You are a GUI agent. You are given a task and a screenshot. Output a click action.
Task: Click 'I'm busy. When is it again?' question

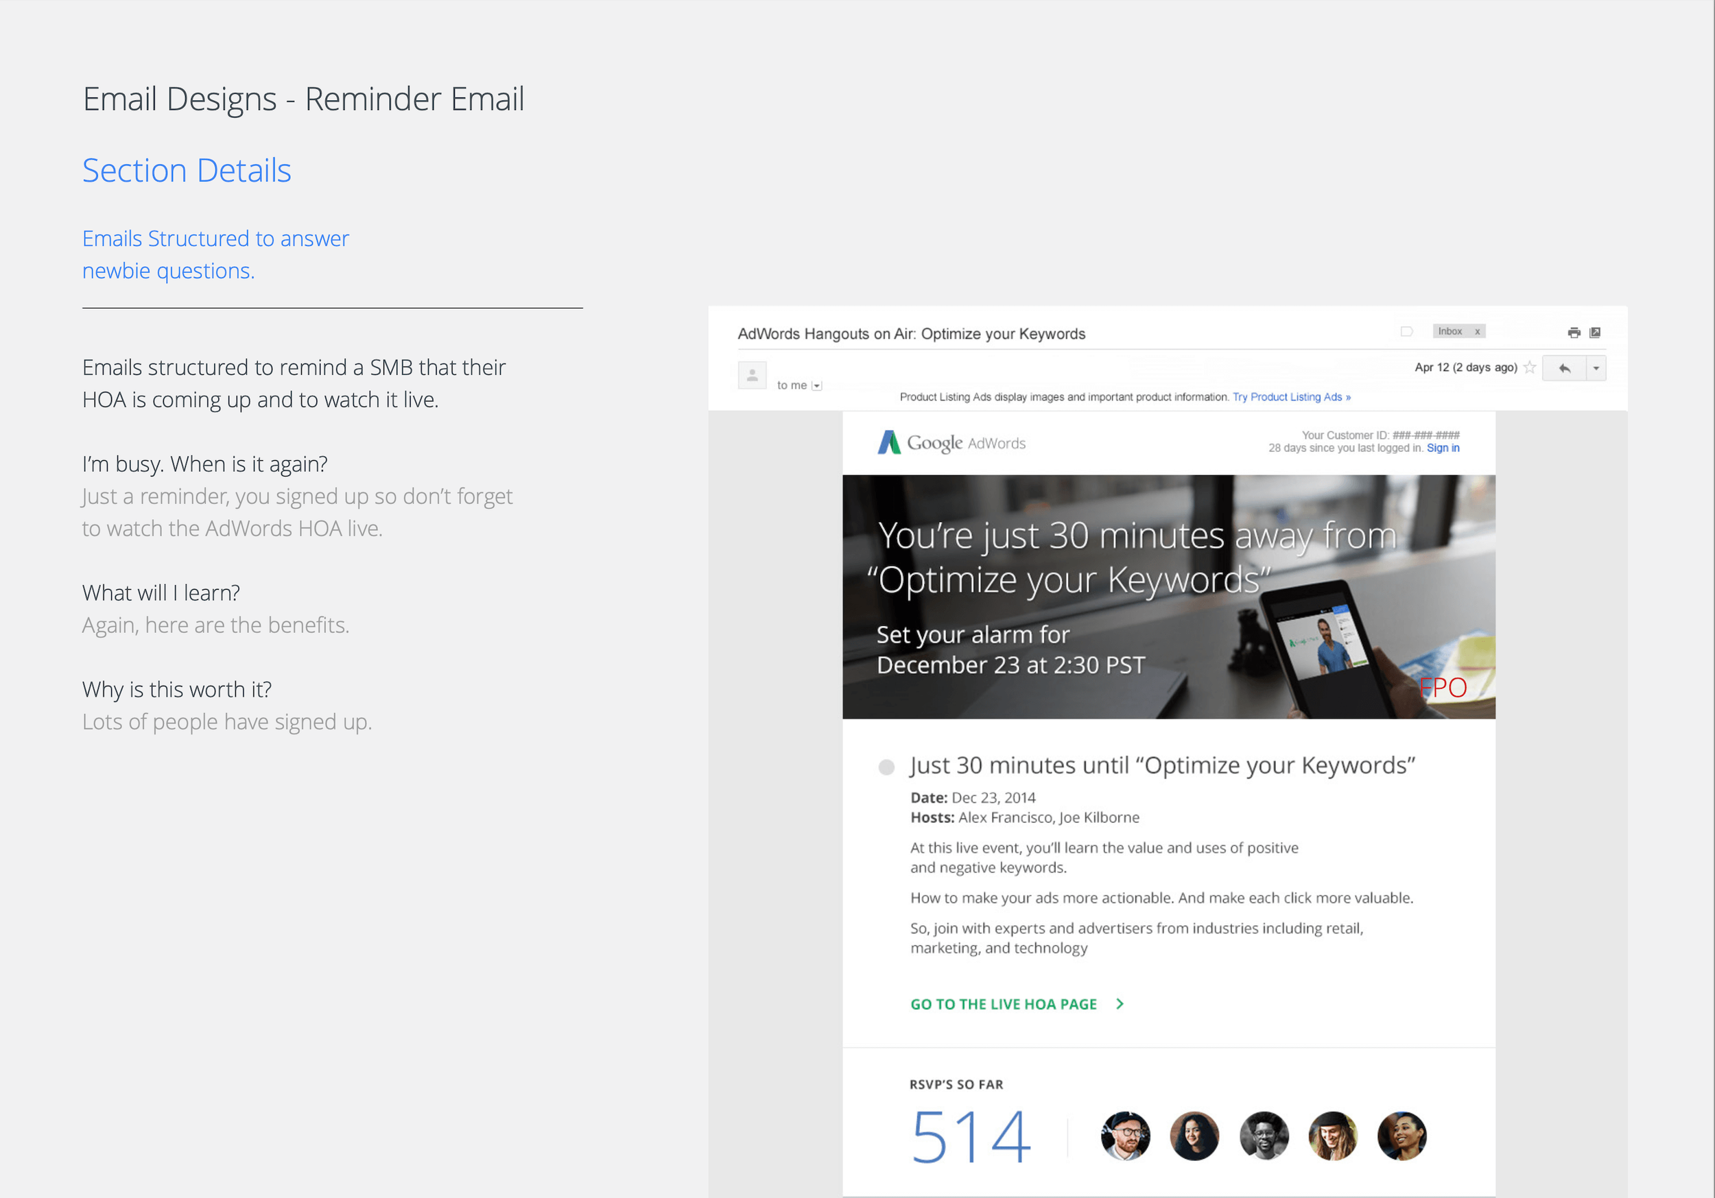(x=204, y=464)
